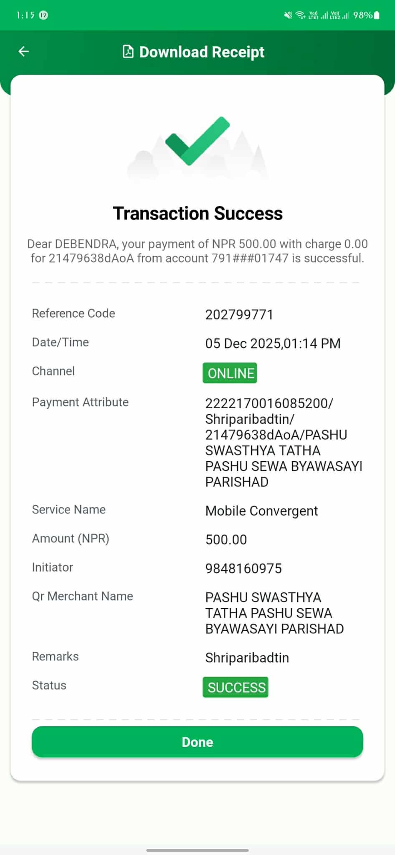
Task: Tap the bottom navigation gesture bar
Action: [x=197, y=850]
